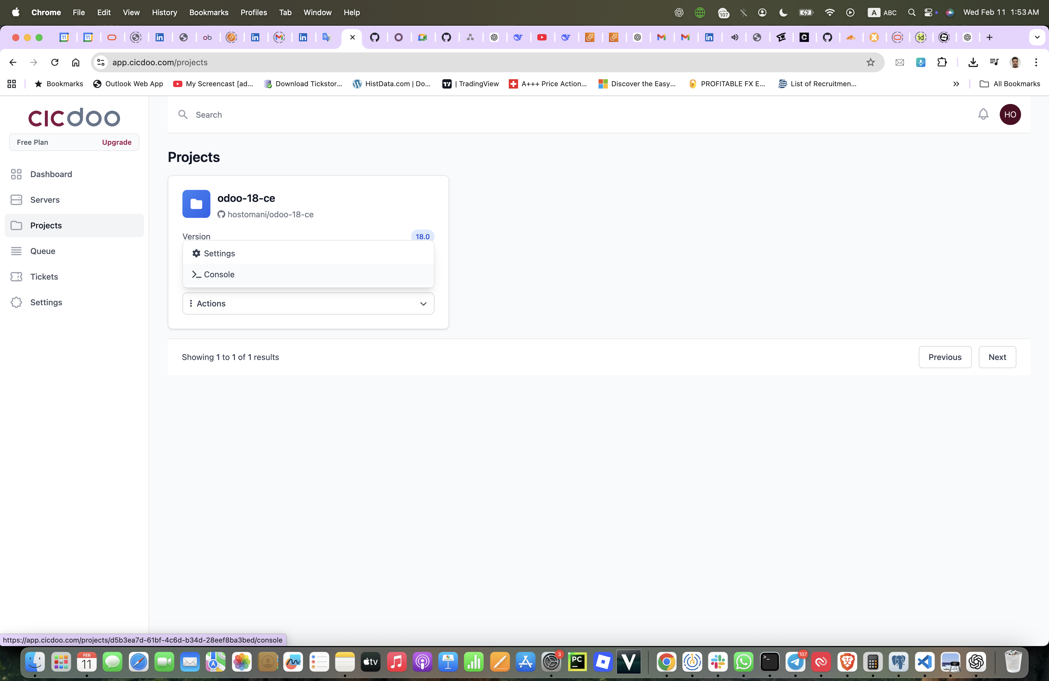The height and width of the screenshot is (681, 1049).
Task: Show hidden bookmarks via double chevron
Action: pyautogui.click(x=955, y=84)
